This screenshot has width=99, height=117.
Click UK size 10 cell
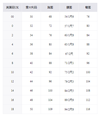click(12, 72)
